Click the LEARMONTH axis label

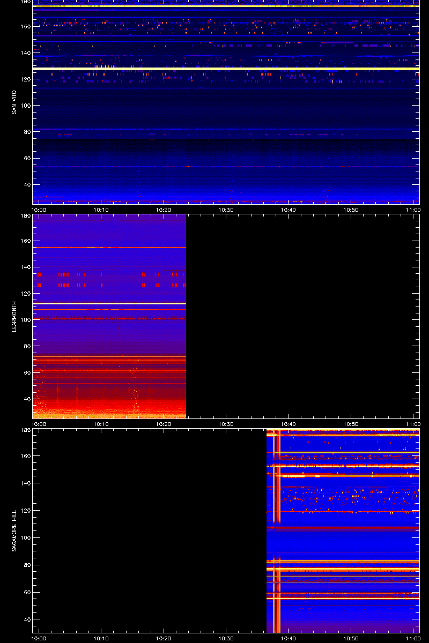pos(14,316)
